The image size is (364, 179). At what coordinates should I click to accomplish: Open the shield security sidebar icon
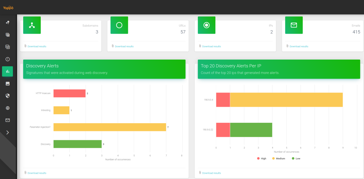coord(7,96)
